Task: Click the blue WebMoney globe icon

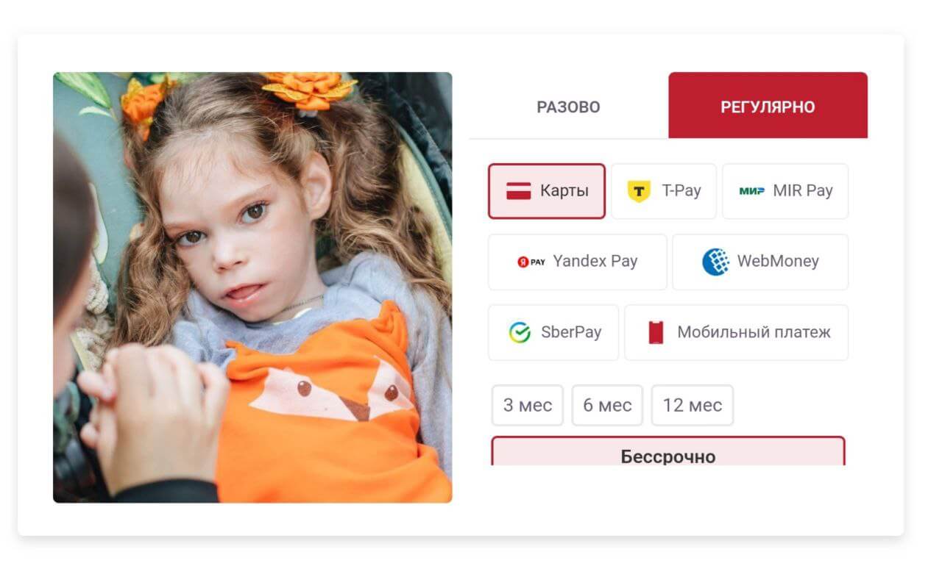Action: pos(715,262)
